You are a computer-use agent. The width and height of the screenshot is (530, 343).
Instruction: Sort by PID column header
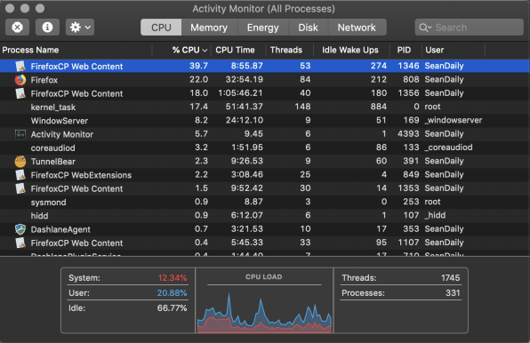pyautogui.click(x=406, y=50)
